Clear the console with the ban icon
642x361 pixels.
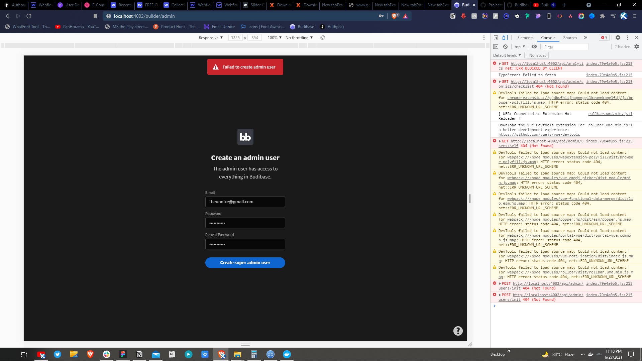(x=506, y=47)
